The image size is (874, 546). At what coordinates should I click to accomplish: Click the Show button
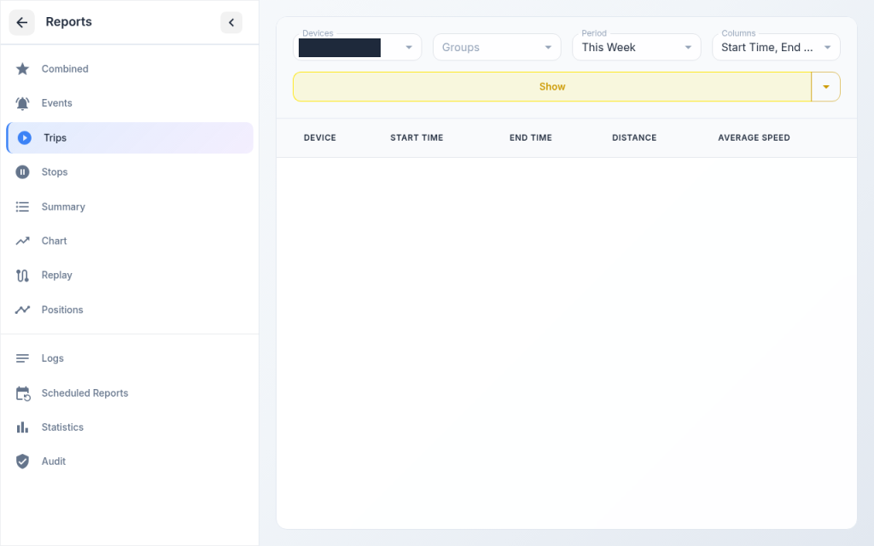point(552,87)
